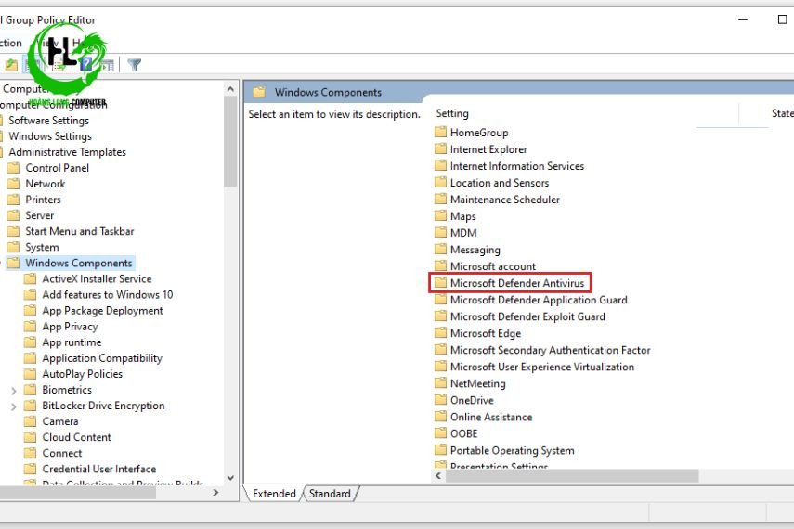The height and width of the screenshot is (529, 794).
Task: Click the Filter funnel toolbar icon
Action: pyautogui.click(x=134, y=65)
